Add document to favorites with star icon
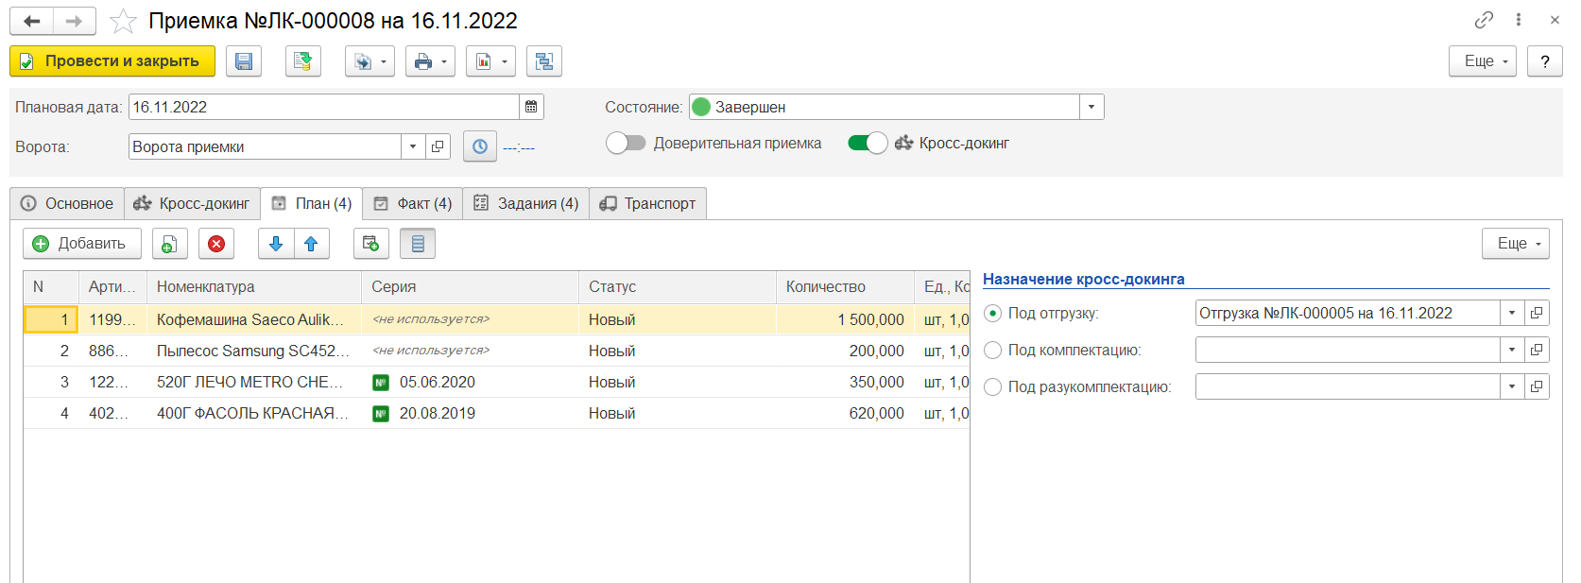The width and height of the screenshot is (1581, 583). coord(123,21)
